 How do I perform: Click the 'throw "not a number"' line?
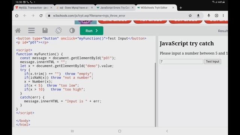click(x=58, y=78)
